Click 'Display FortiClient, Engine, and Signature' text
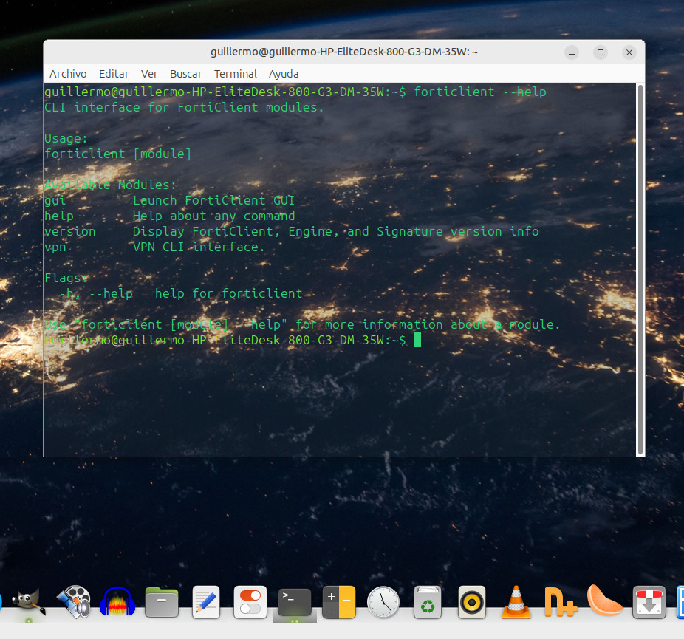This screenshot has height=639, width=684. click(288, 231)
